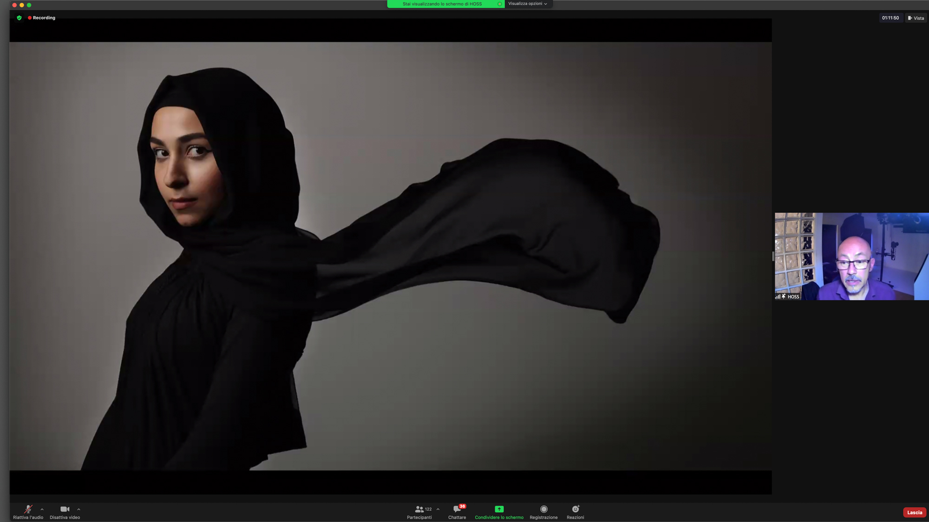
Task: Click the pin icon on HOSS label
Action: (784, 296)
